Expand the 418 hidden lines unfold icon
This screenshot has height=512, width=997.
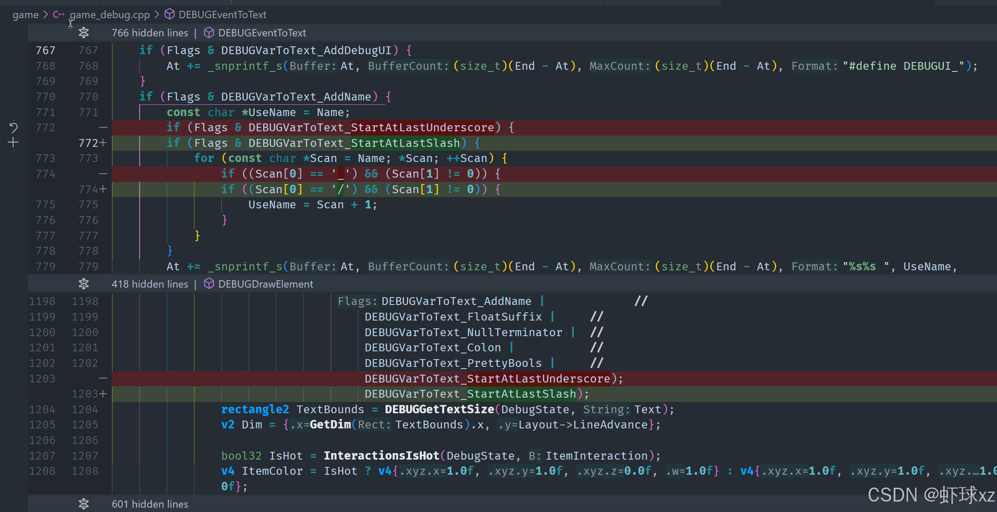point(84,284)
